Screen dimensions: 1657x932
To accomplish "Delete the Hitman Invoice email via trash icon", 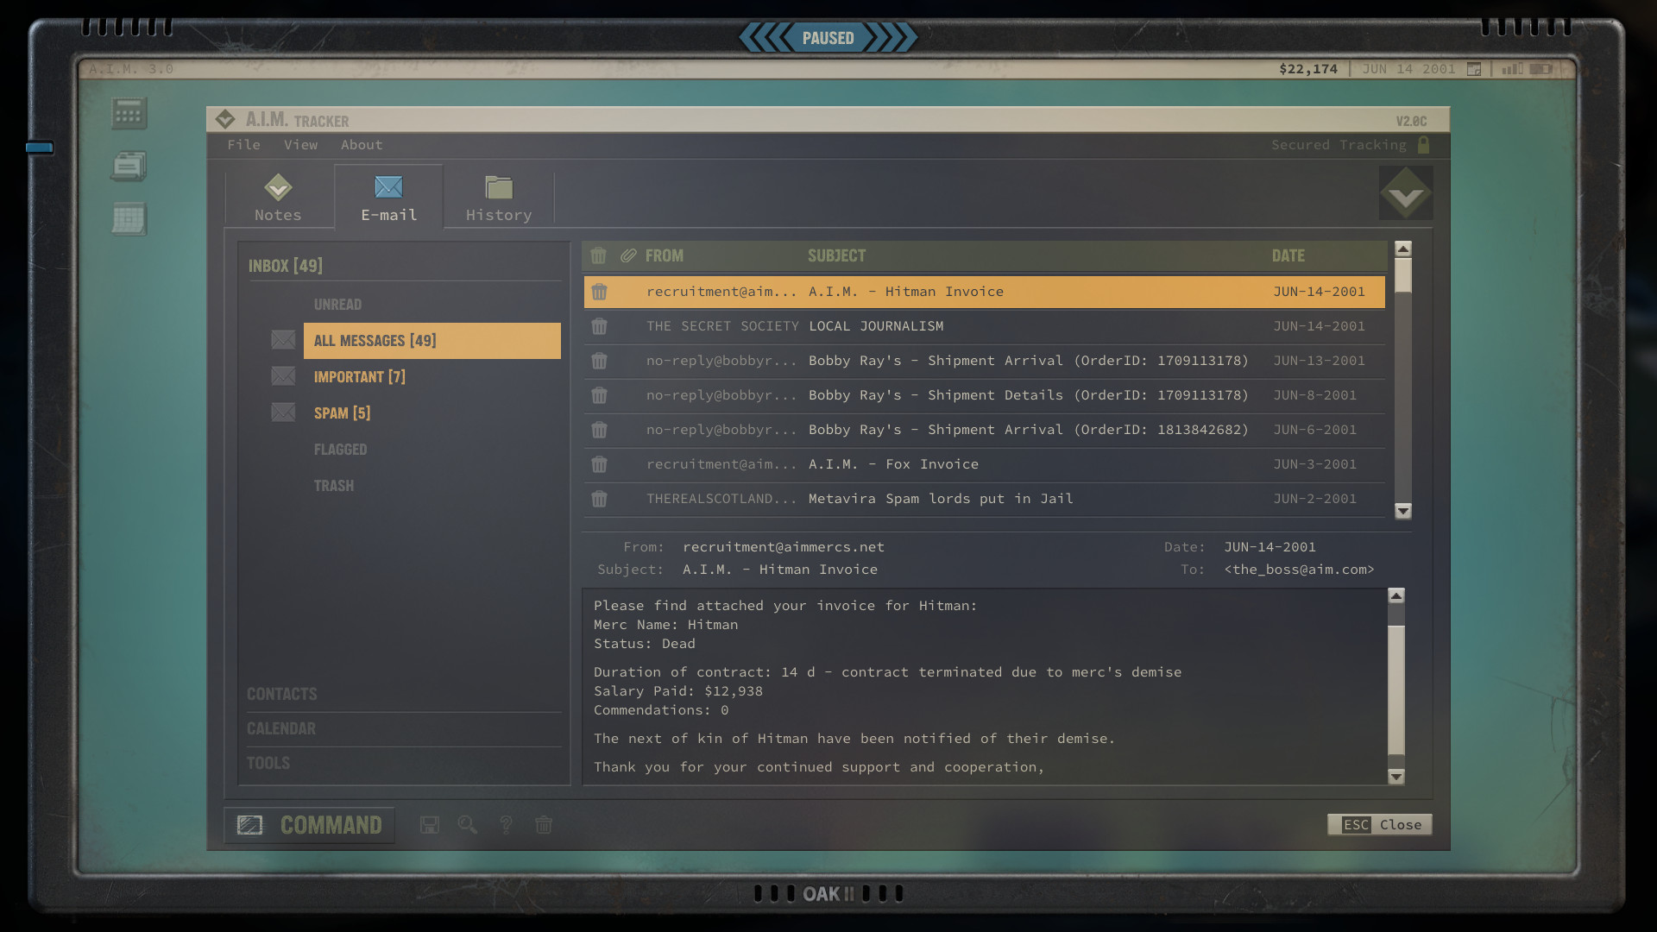I will (599, 292).
